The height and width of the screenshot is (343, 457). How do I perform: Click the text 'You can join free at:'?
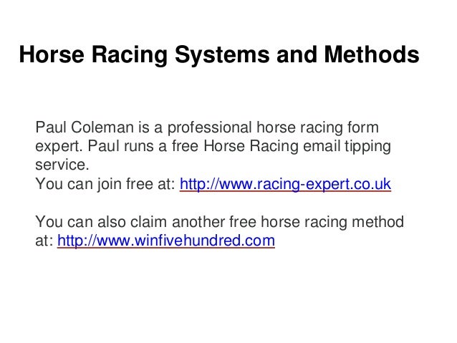pos(105,184)
